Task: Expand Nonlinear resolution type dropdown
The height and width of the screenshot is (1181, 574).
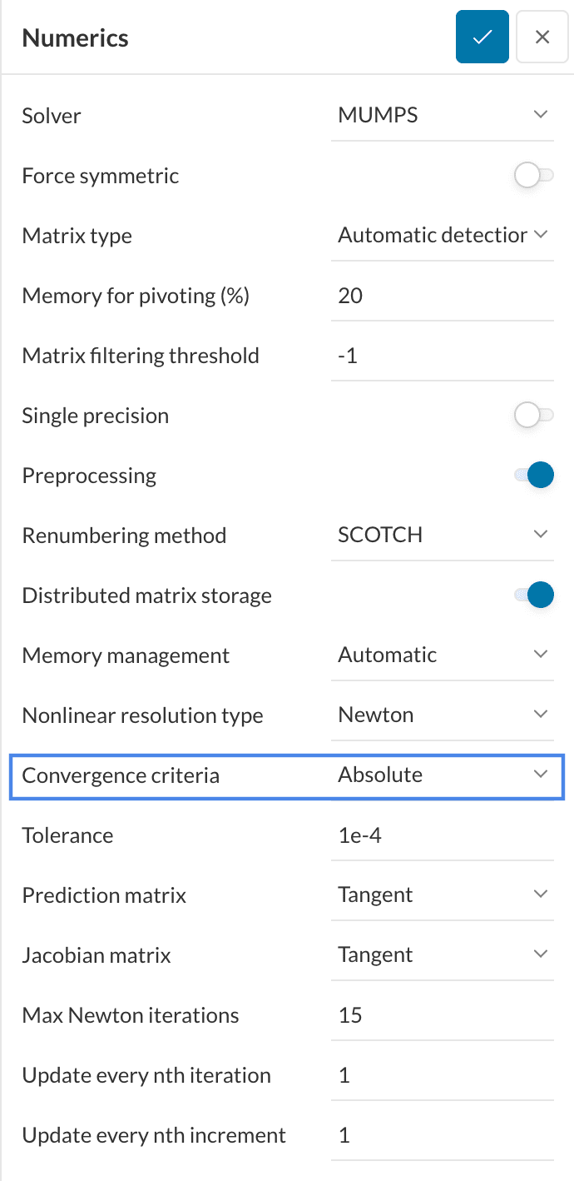Action: tap(442, 715)
